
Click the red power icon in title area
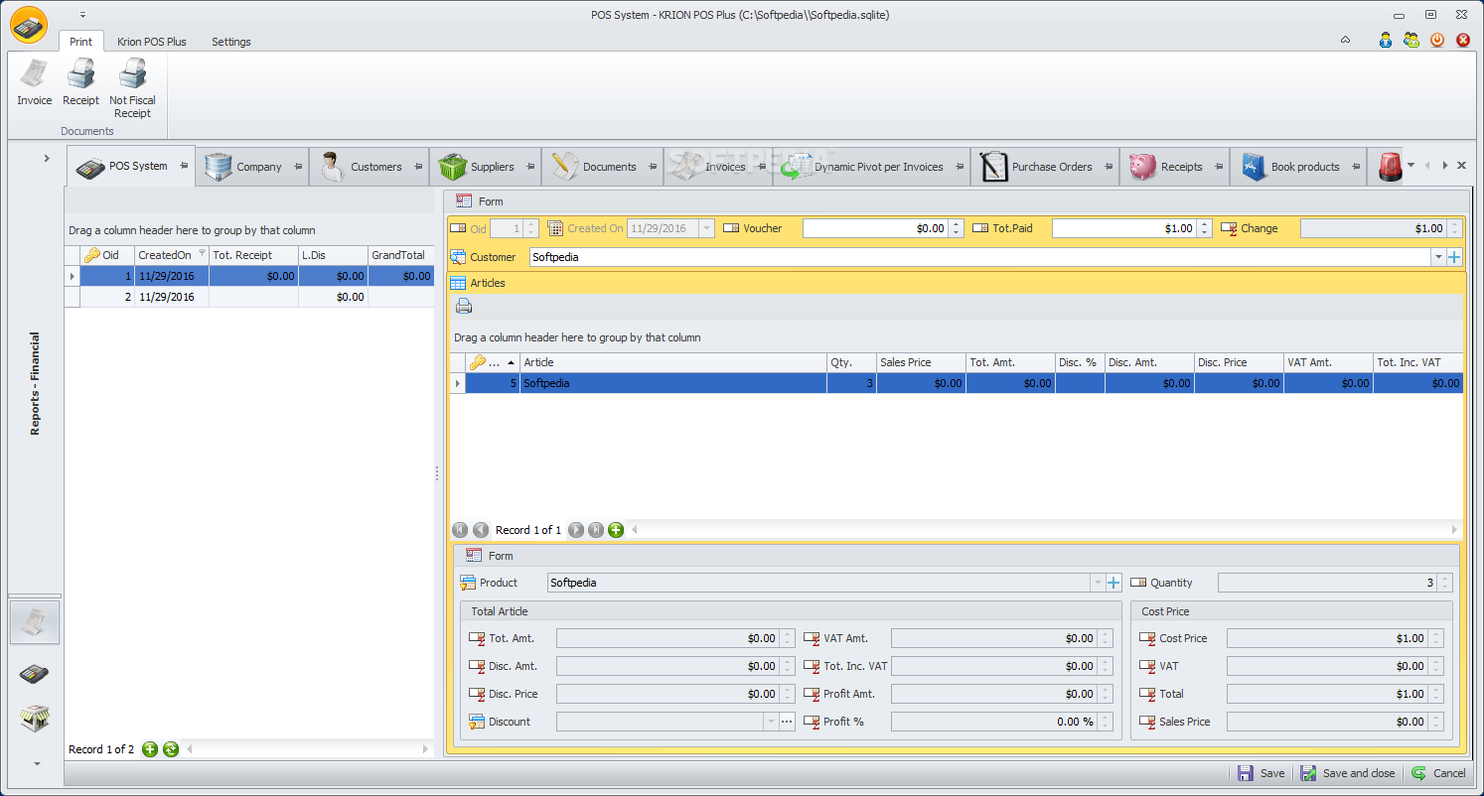pos(1437,40)
